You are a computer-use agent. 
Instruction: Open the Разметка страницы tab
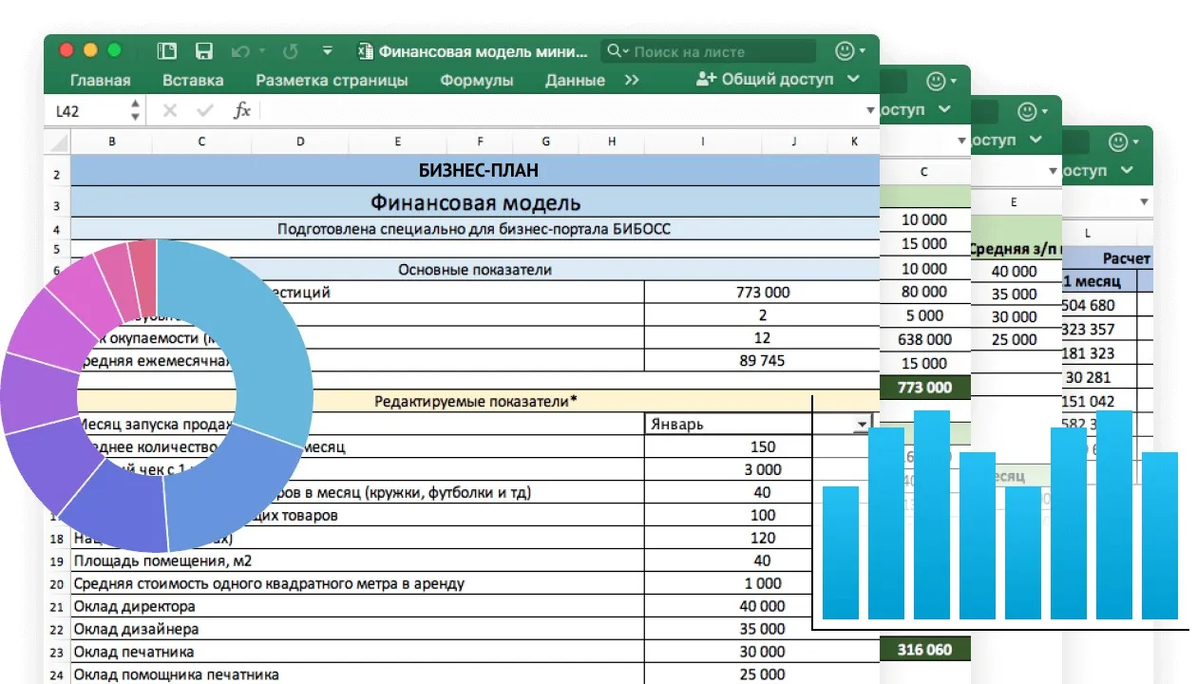[332, 81]
